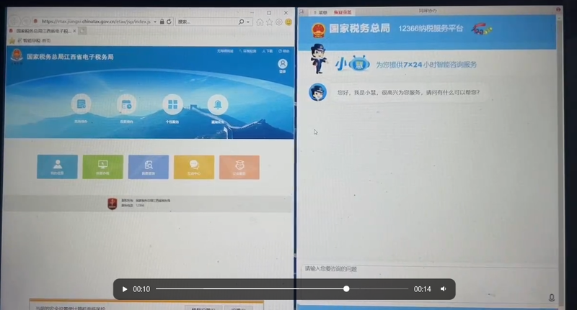Open favorites with the star icon

tap(269, 22)
